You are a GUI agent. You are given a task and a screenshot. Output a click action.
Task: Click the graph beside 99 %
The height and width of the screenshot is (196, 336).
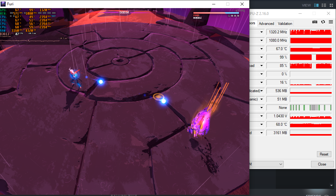pos(311,57)
